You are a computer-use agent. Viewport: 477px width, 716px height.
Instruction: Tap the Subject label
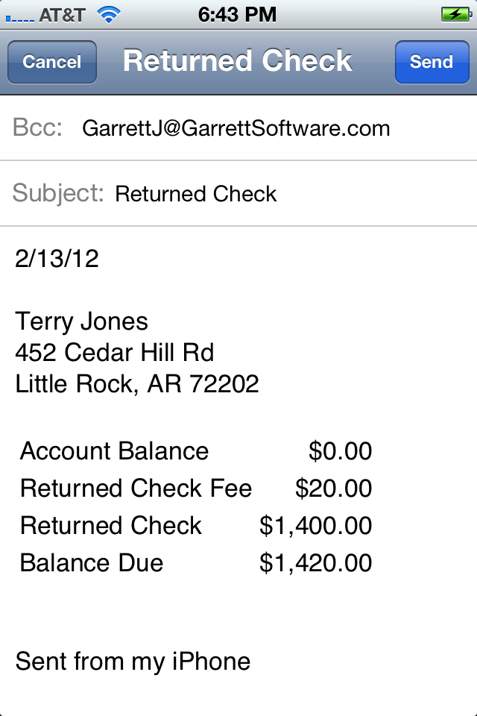pos(58,193)
